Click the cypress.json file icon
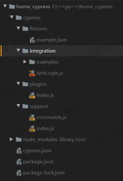 point(19,151)
